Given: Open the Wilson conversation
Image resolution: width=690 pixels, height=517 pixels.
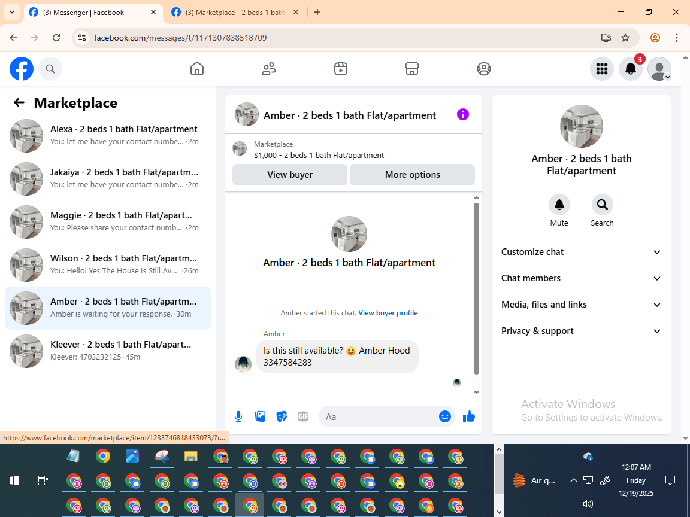Looking at the screenshot, I should (108, 264).
